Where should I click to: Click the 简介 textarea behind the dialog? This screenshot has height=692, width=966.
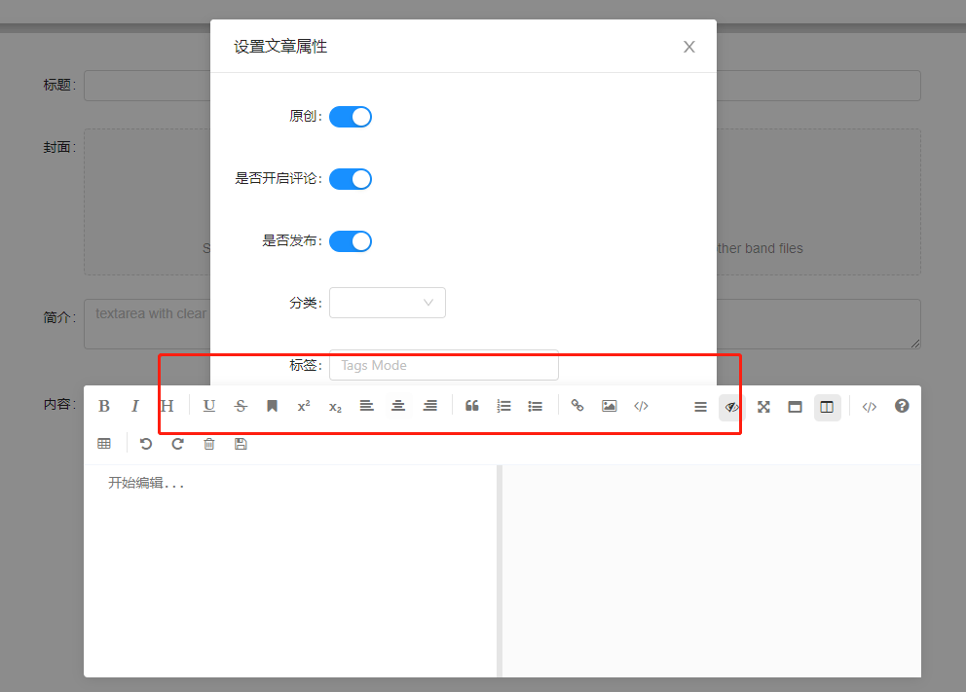click(x=502, y=324)
